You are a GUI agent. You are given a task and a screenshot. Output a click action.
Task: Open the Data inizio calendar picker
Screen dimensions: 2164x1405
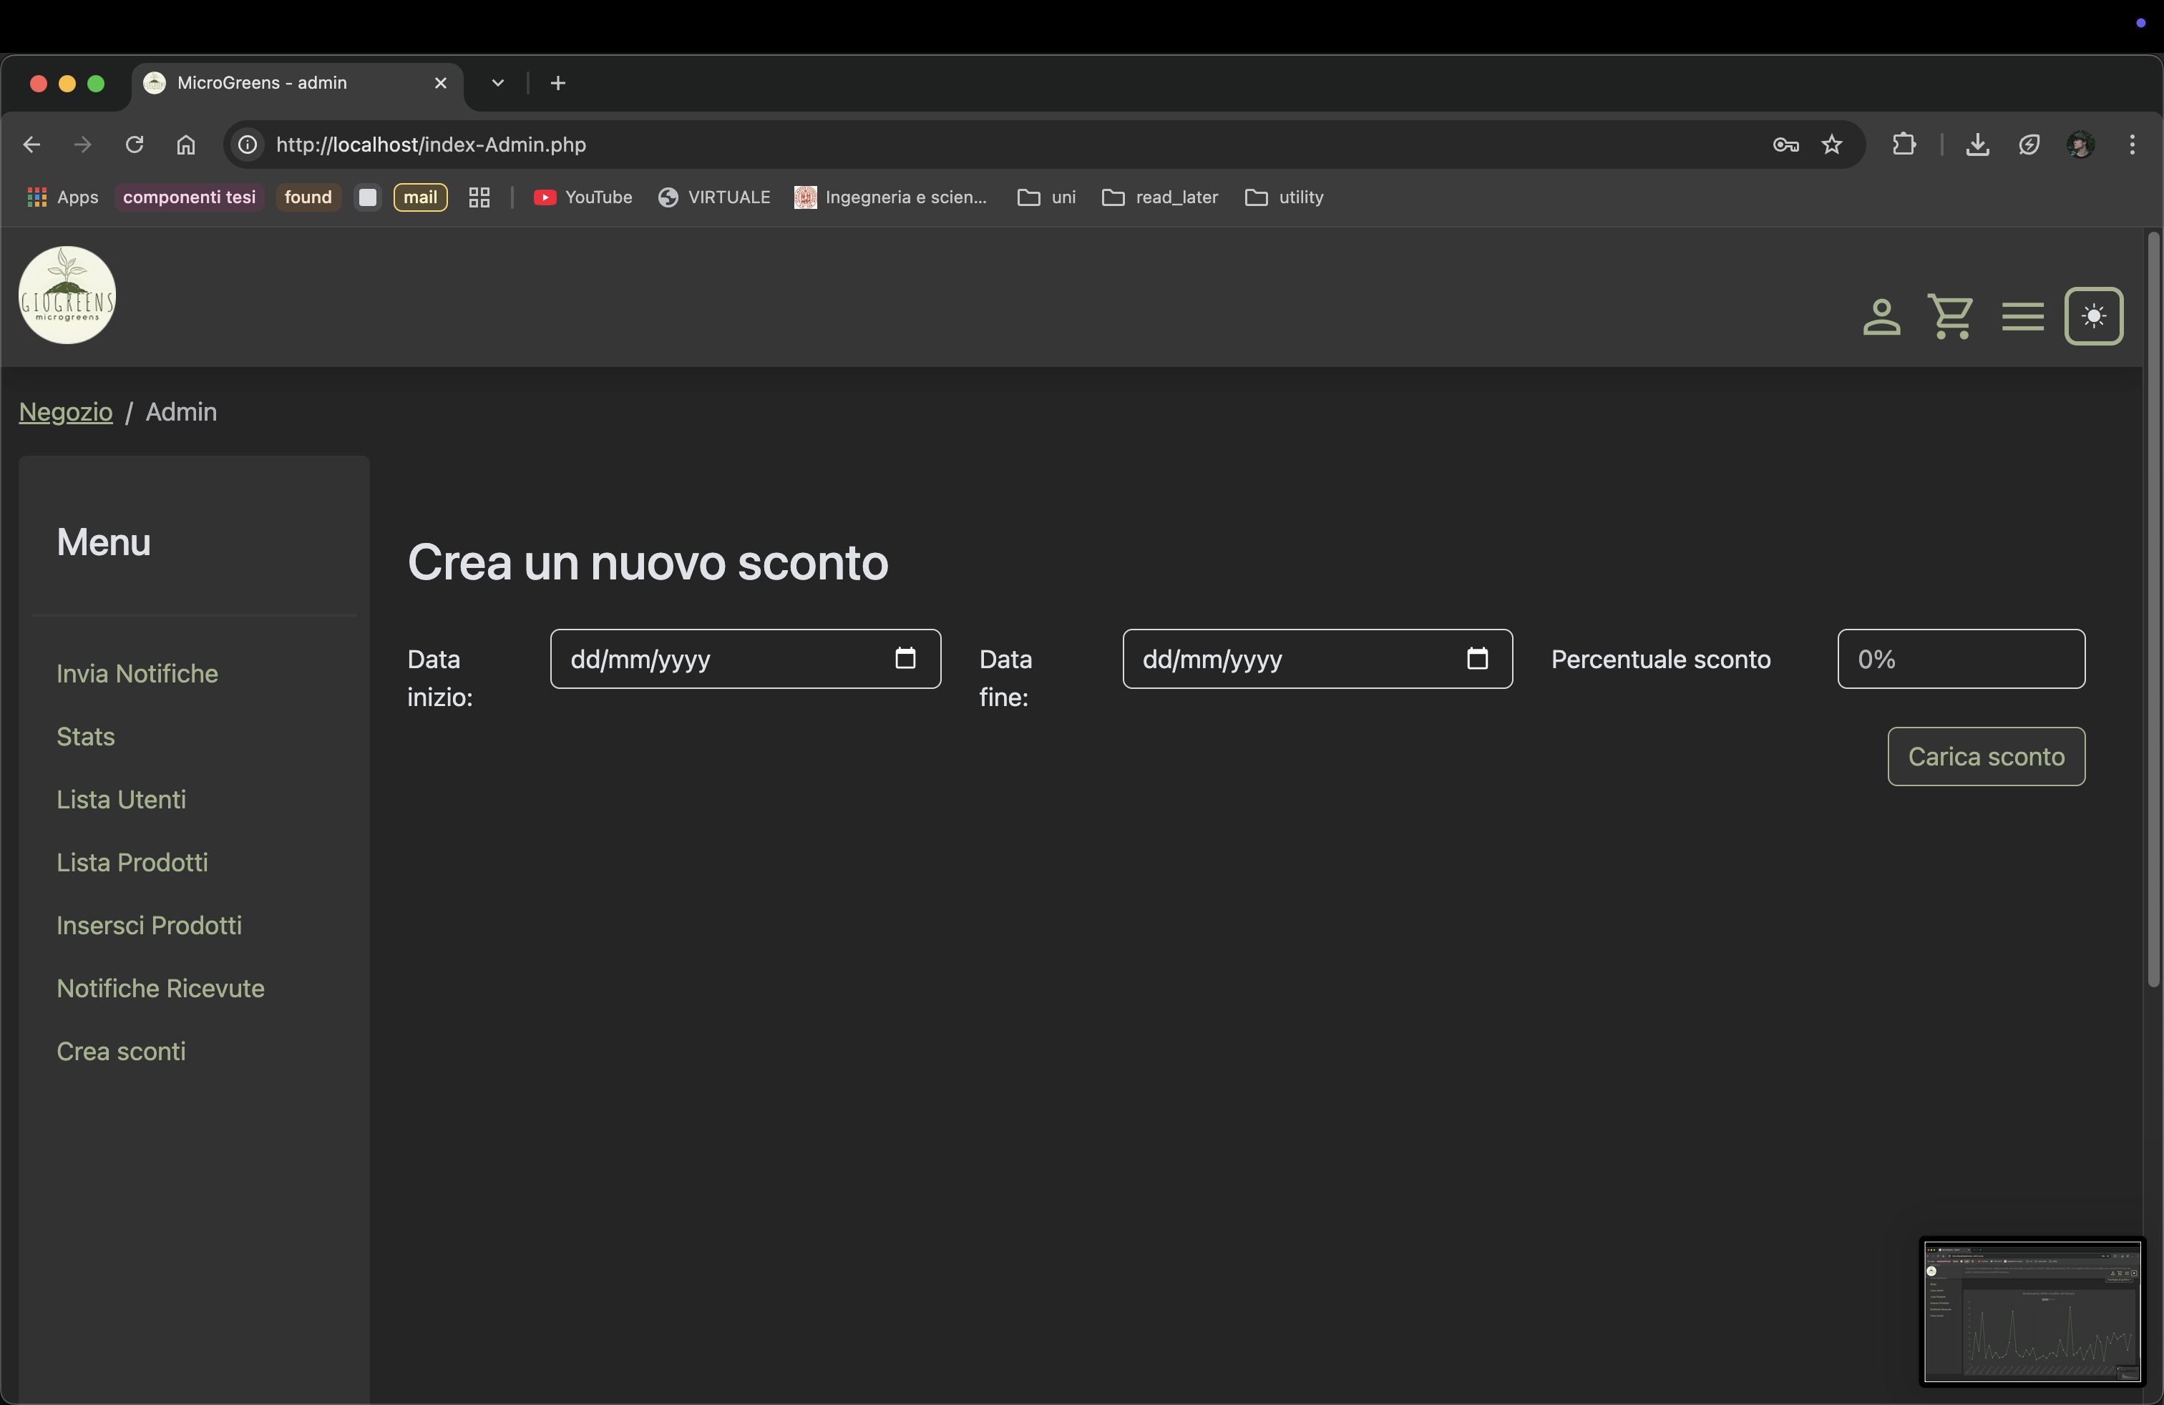pos(905,658)
